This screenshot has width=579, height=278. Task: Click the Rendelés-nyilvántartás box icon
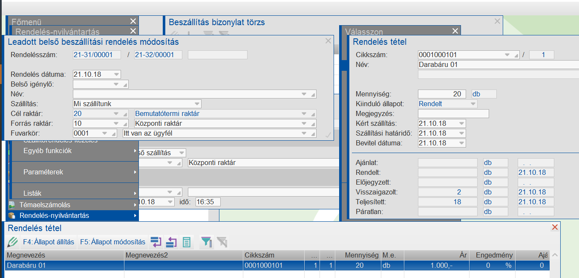pyautogui.click(x=12, y=216)
